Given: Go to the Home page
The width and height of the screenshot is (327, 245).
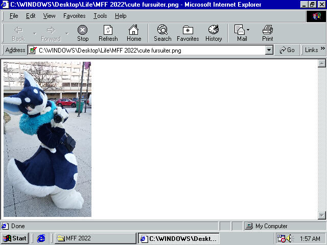Looking at the screenshot, I should pyautogui.click(x=134, y=33).
